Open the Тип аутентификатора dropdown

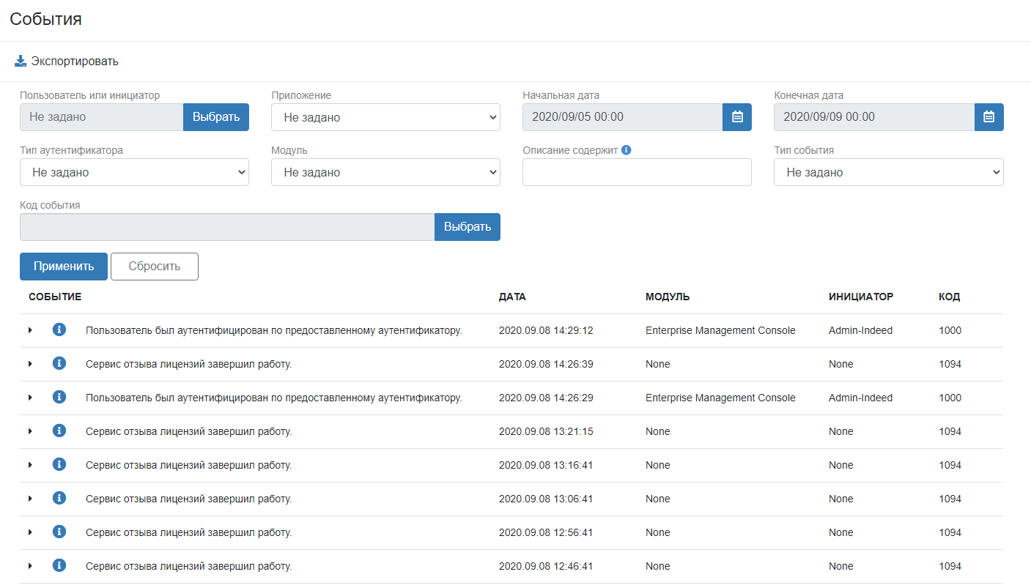(x=134, y=173)
